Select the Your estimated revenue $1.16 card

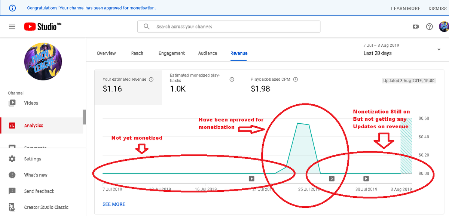pyautogui.click(x=128, y=88)
